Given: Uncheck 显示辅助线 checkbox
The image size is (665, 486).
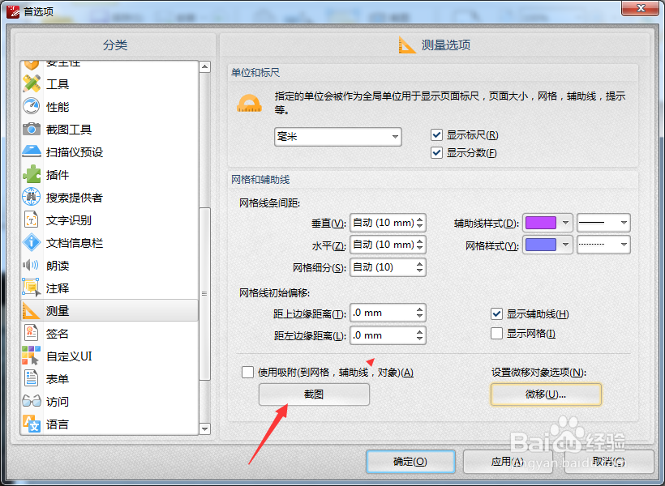Looking at the screenshot, I should [496, 314].
